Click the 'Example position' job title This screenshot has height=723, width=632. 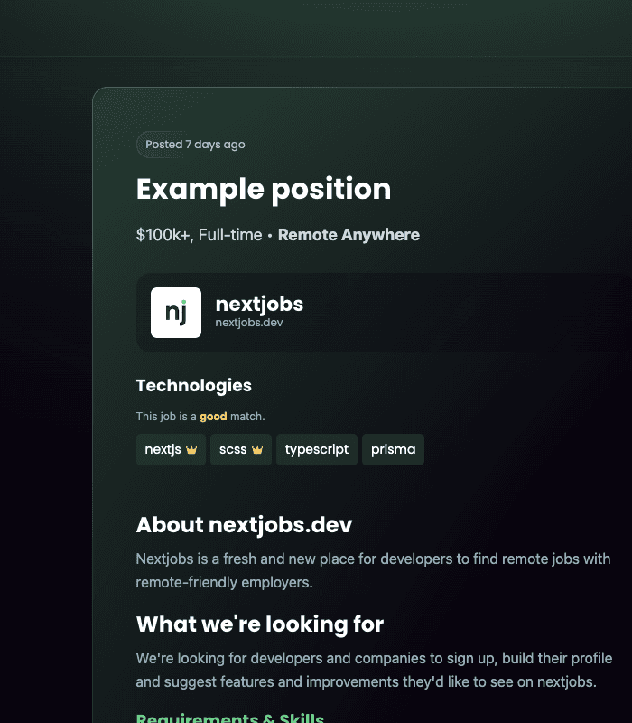[264, 189]
